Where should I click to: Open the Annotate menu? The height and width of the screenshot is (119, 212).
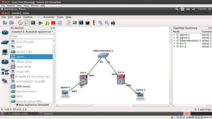(49, 17)
